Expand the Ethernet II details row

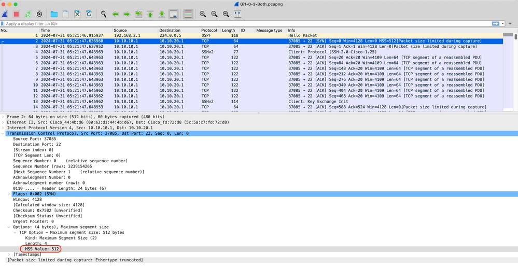coord(3,122)
